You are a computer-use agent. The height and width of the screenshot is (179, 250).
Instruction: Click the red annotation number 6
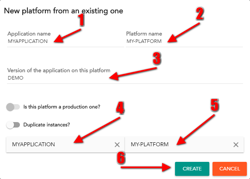pyautogui.click(x=121, y=158)
